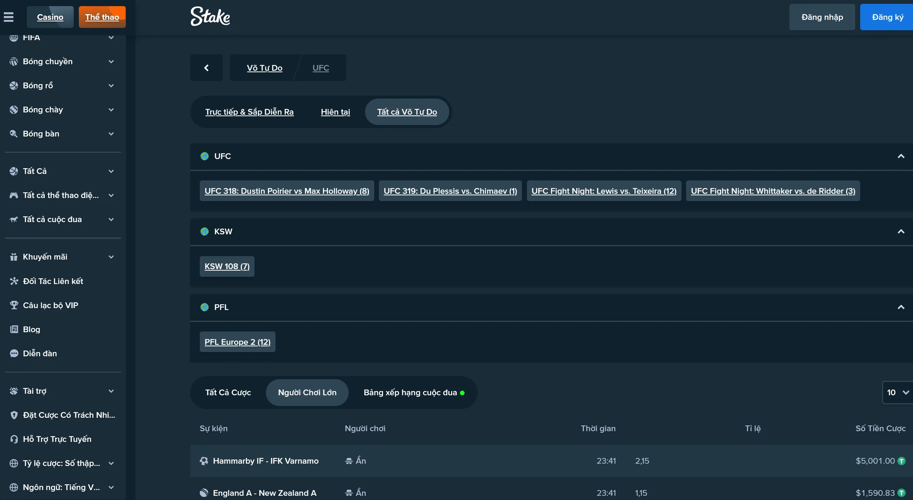Expand the Khuyến mãi menu
The image size is (913, 500).
coord(111,257)
